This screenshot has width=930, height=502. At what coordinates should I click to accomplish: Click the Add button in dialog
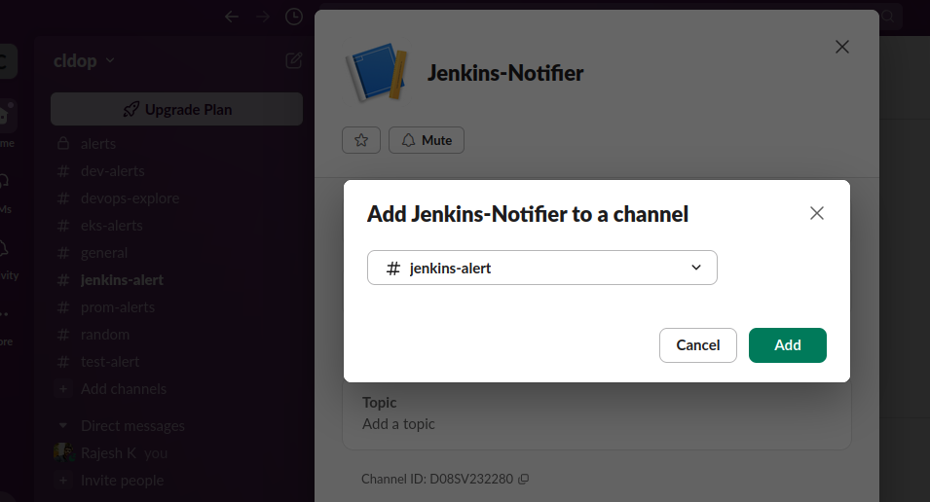(787, 345)
